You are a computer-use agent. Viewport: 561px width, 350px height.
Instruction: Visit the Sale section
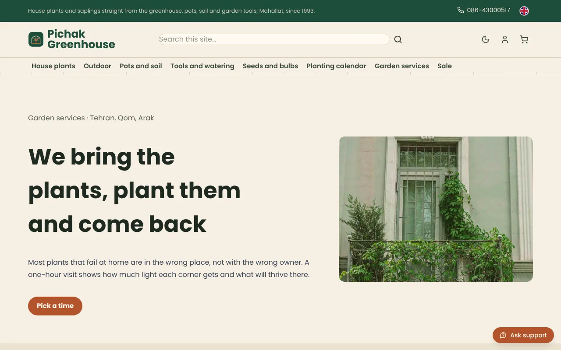[444, 66]
